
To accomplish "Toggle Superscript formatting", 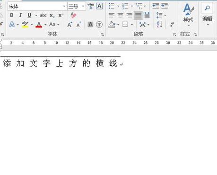I will [61, 15].
